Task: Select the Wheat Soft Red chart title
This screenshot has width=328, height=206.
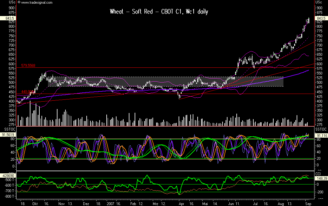Action: (x=159, y=12)
